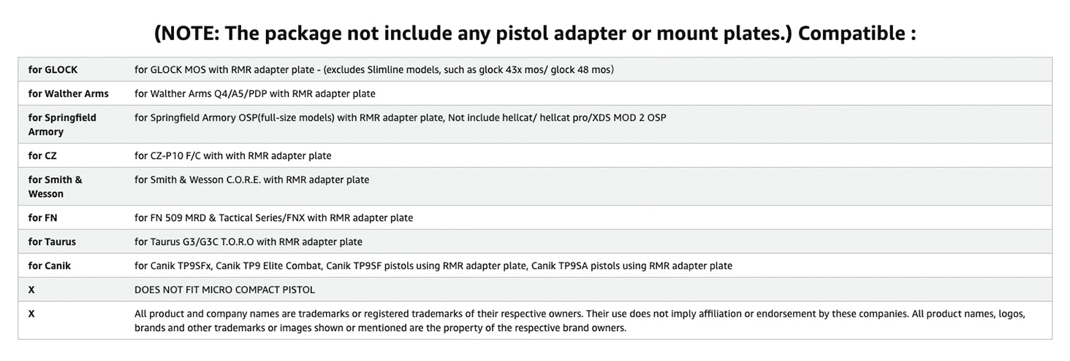Select the 'for FN' row label
Viewport: 1070px width, 361px height.
[x=43, y=217]
